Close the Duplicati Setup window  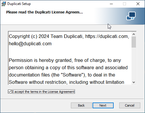point(138,4)
